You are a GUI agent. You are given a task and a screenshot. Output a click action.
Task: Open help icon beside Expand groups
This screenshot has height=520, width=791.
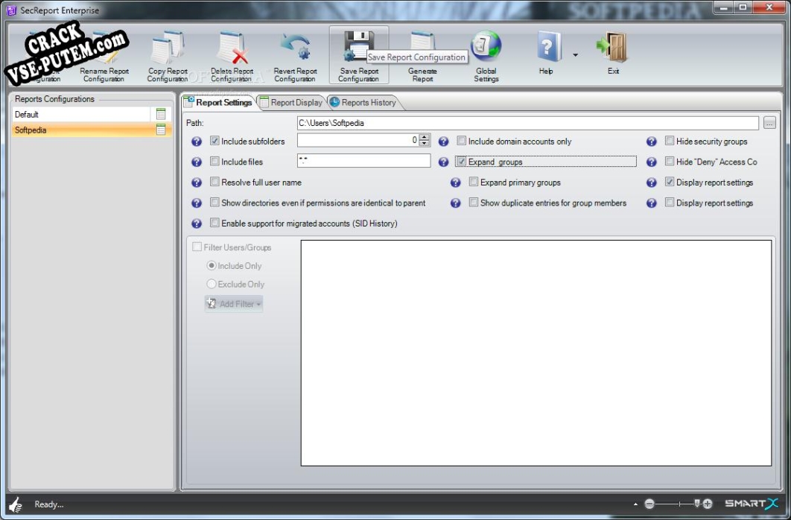coord(443,162)
